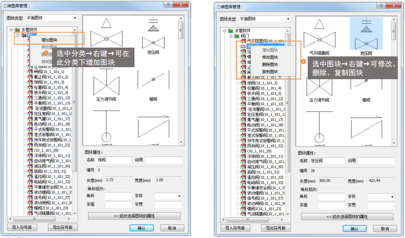Screen dimensions: 405x238
Task: Click block icon beside 信号阀(10_1_101_37) right window
Action: click(243, 198)
